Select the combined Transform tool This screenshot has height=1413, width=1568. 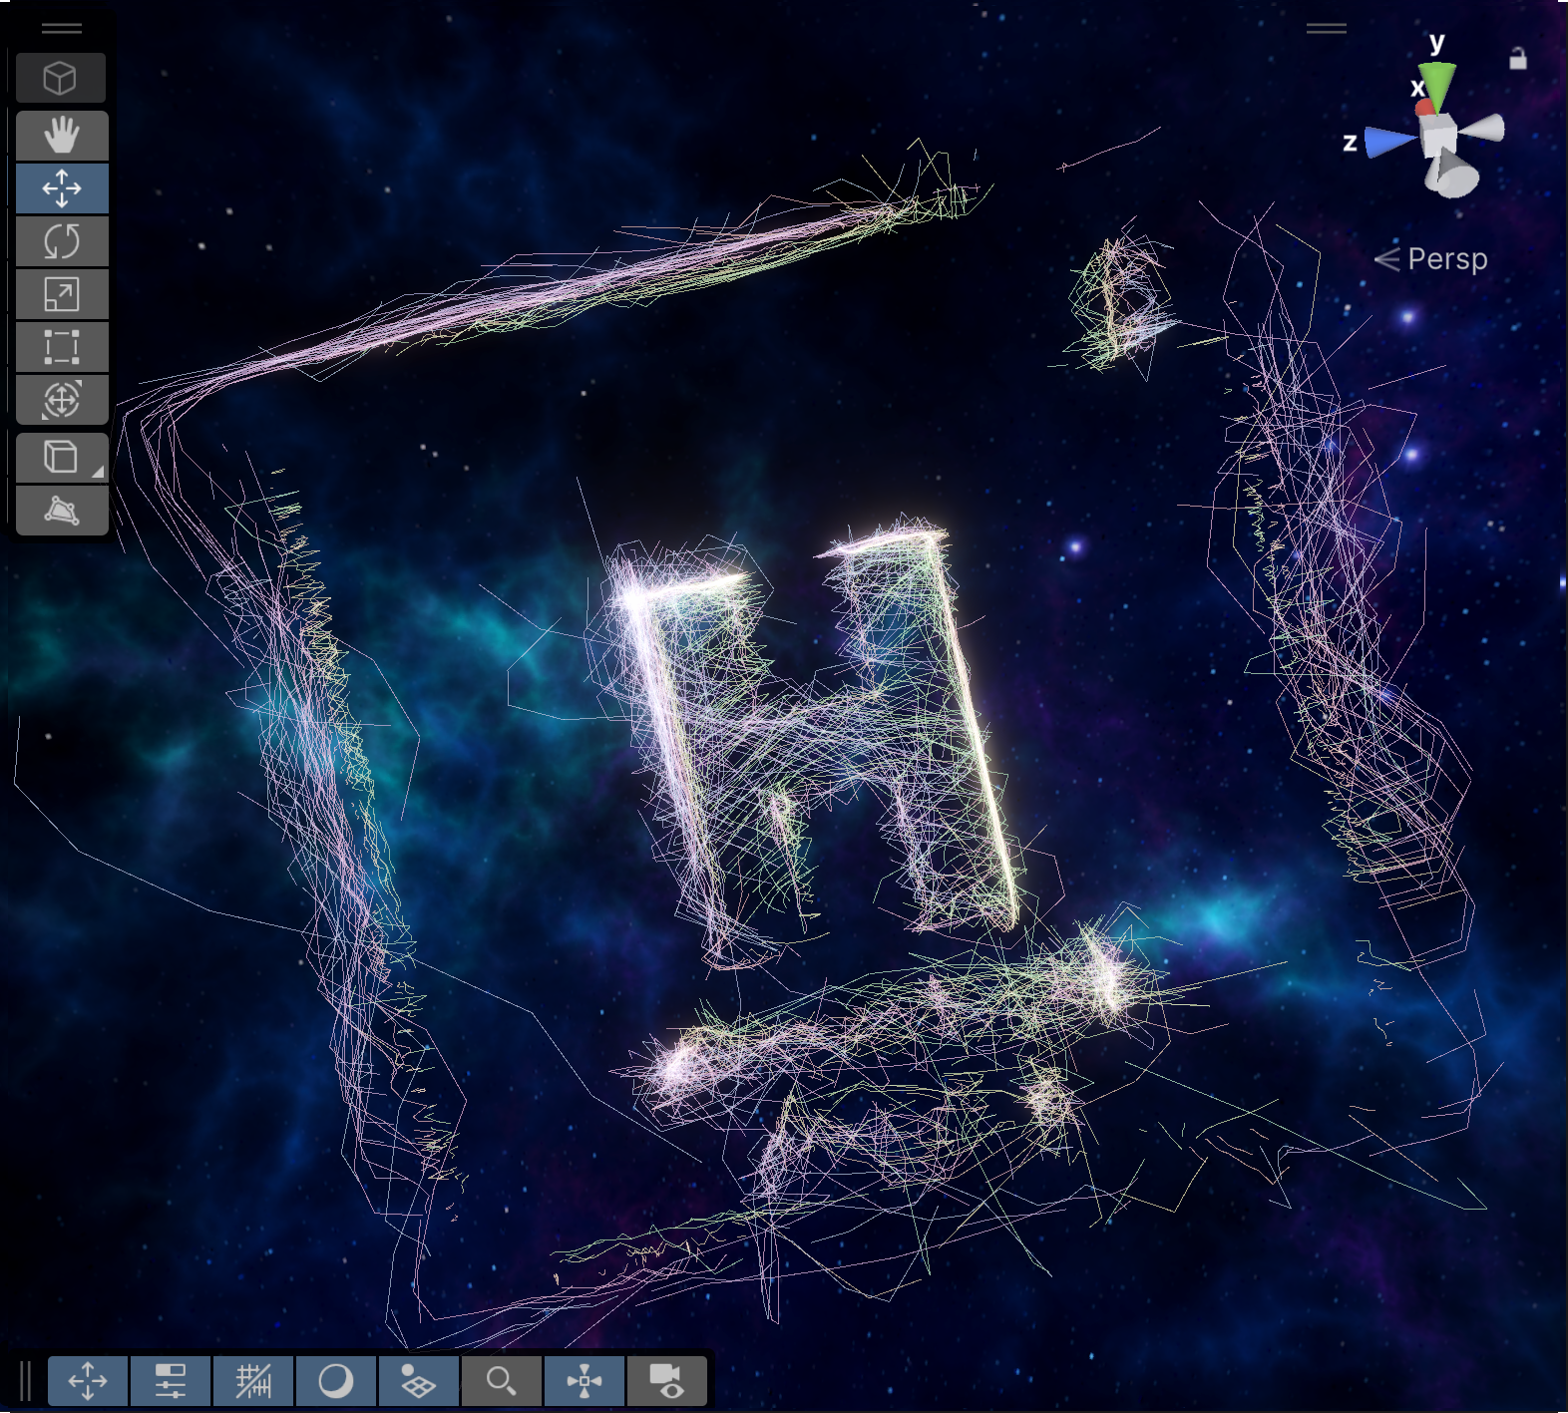tap(62, 399)
